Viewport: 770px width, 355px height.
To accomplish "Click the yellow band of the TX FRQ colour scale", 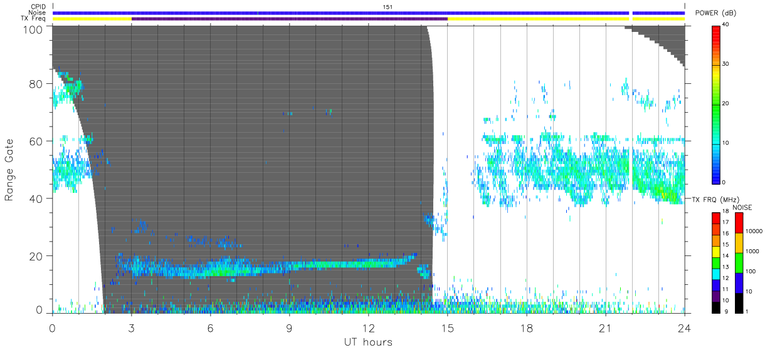I will pos(715,251).
